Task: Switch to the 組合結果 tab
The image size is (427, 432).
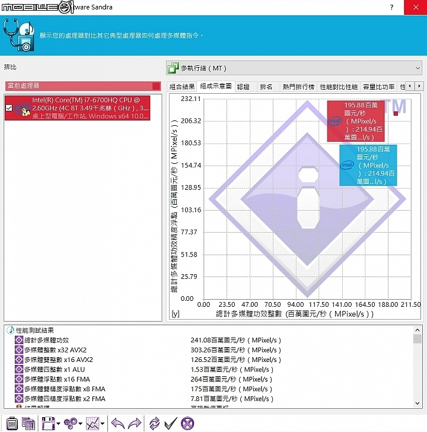Action: 182,87
